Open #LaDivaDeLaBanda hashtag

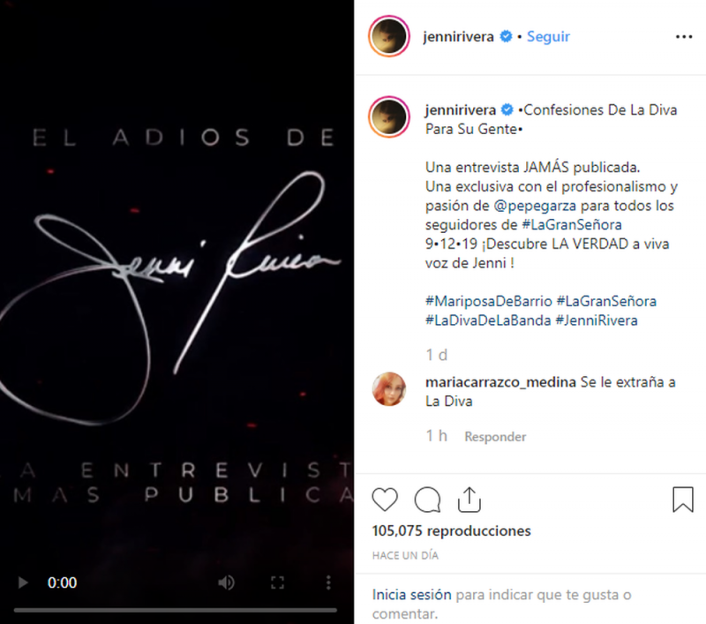pos(488,320)
